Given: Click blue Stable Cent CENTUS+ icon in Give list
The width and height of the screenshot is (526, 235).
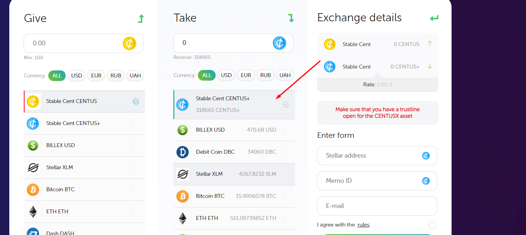Looking at the screenshot, I should (33, 124).
